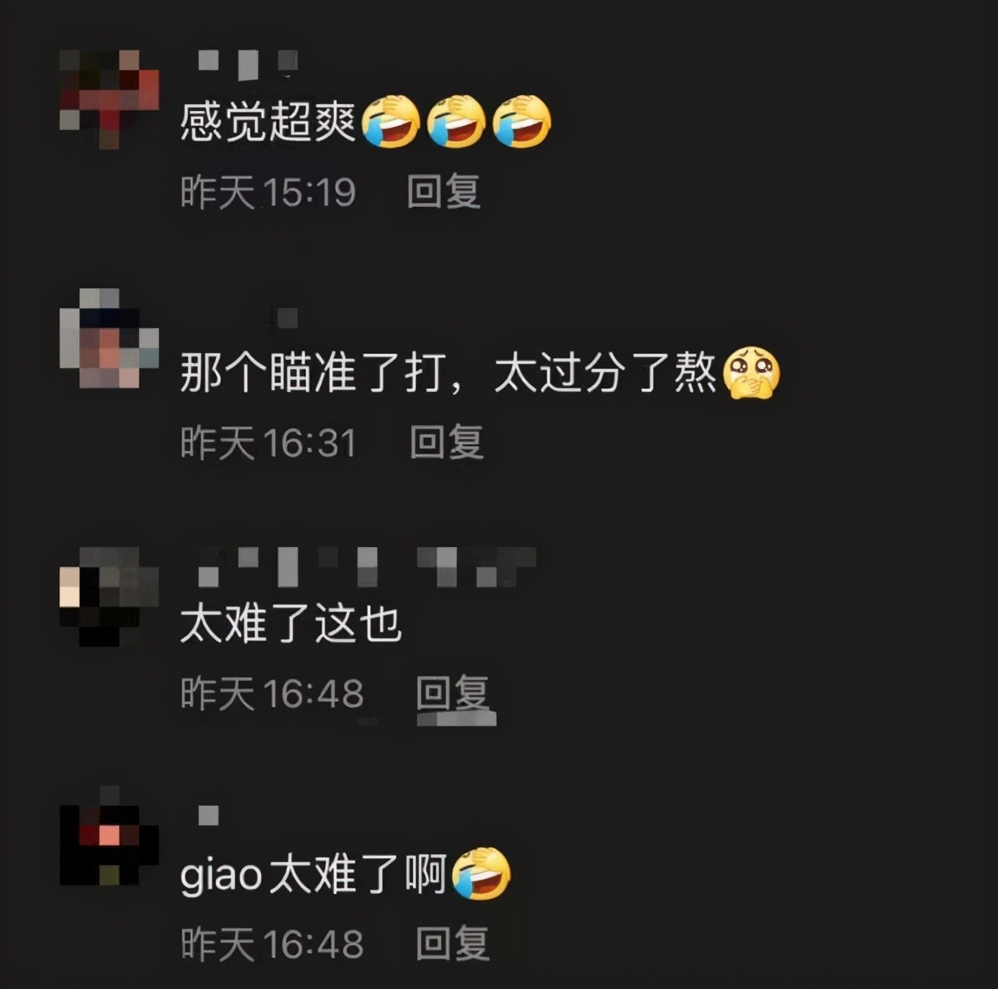Viewport: 998px width, 989px height.
Task: Tap the timestamp 昨天 16:31
Action: [268, 442]
